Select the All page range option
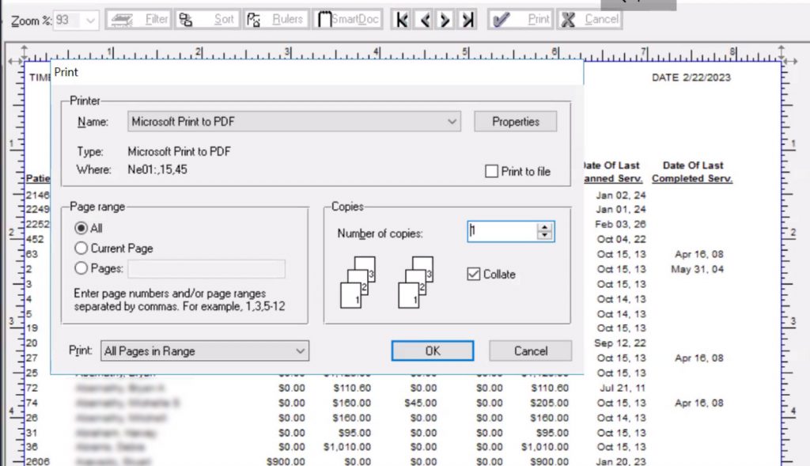 coord(81,228)
